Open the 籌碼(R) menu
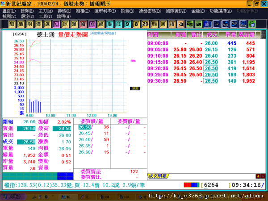Image resolution: width=268 pixels, height=201 pixels. point(64,11)
